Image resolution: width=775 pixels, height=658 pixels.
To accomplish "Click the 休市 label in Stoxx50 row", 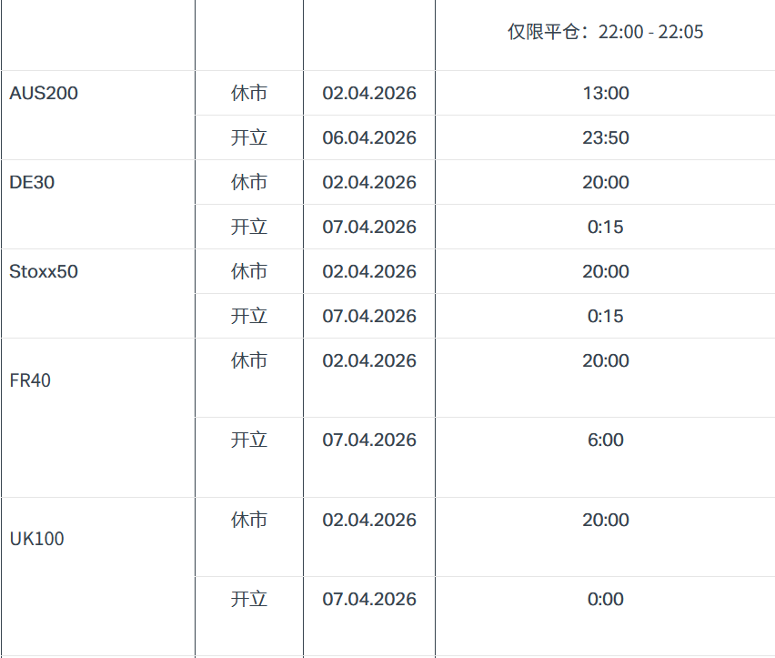I will coord(249,271).
